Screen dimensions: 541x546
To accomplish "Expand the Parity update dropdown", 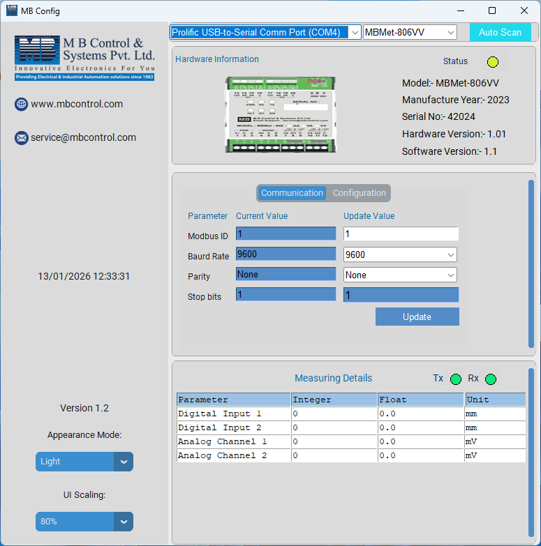I will point(401,275).
